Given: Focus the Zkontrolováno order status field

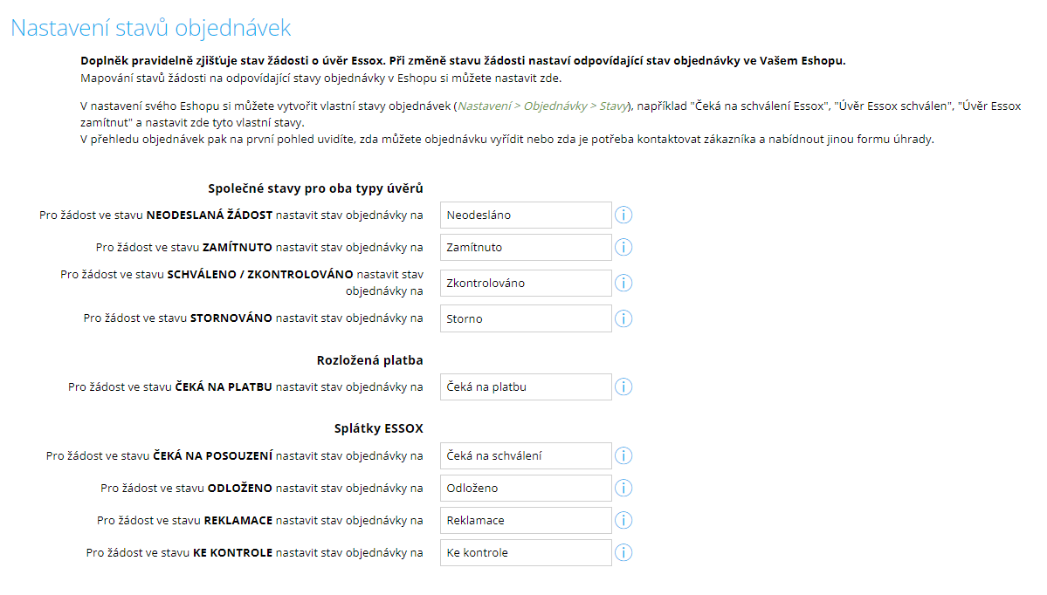Looking at the screenshot, I should coord(525,283).
